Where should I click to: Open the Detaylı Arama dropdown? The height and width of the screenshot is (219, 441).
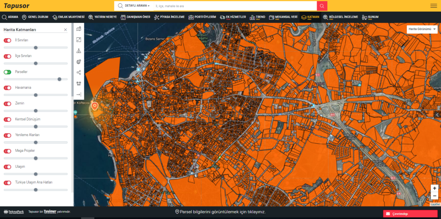pyautogui.click(x=137, y=6)
